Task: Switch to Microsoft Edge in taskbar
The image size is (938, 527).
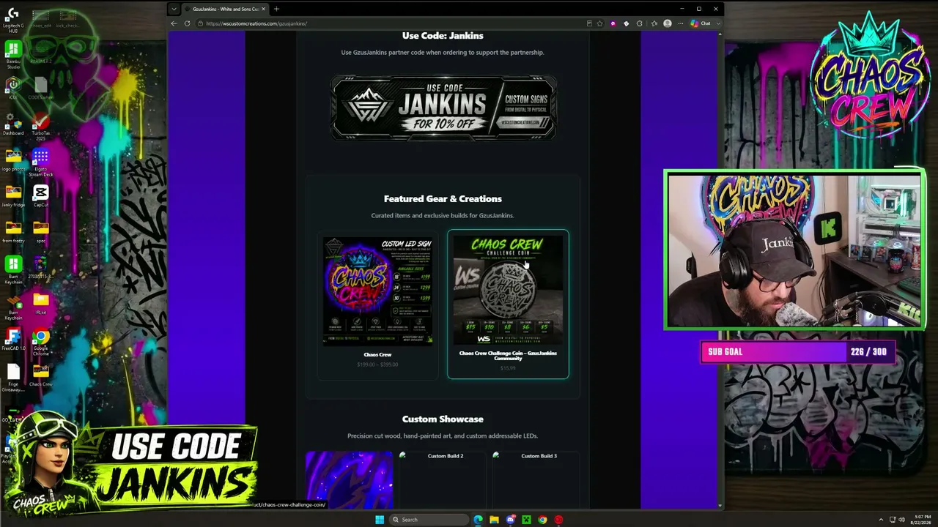Action: tap(478, 520)
